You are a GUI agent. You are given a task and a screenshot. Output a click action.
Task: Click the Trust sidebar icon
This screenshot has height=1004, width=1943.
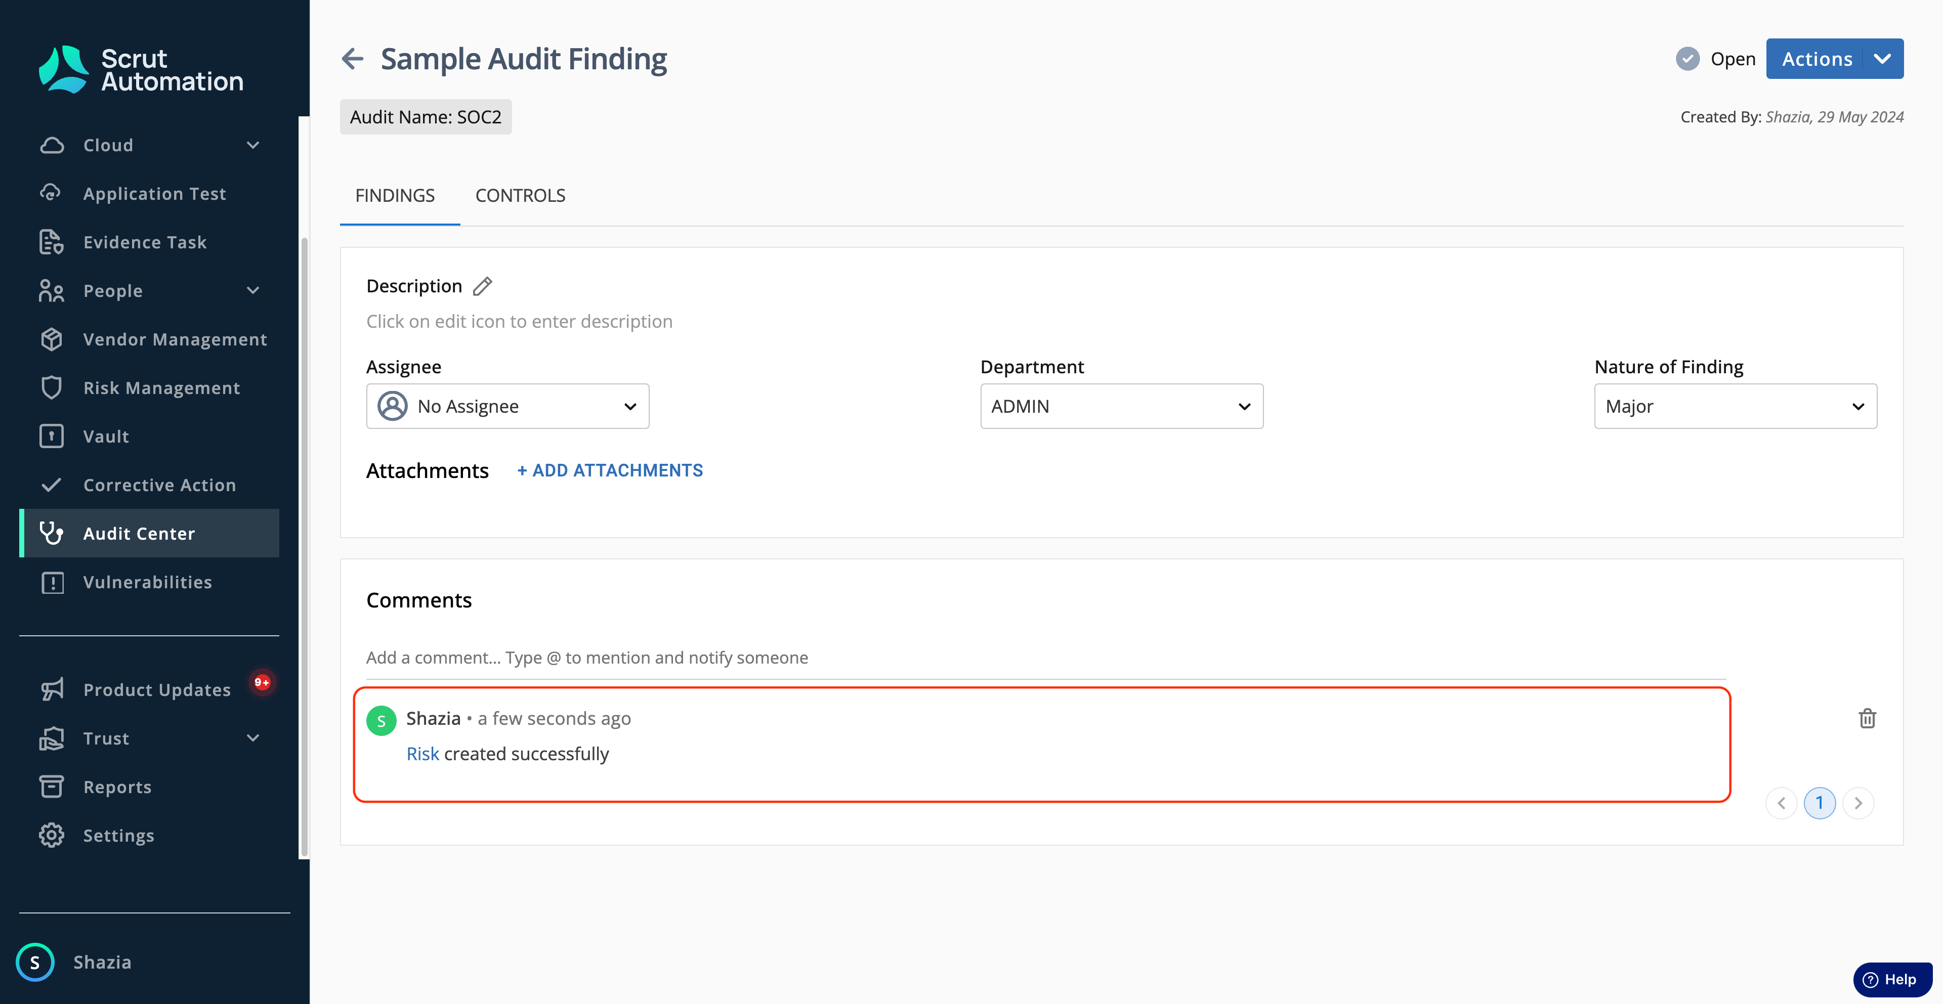51,738
